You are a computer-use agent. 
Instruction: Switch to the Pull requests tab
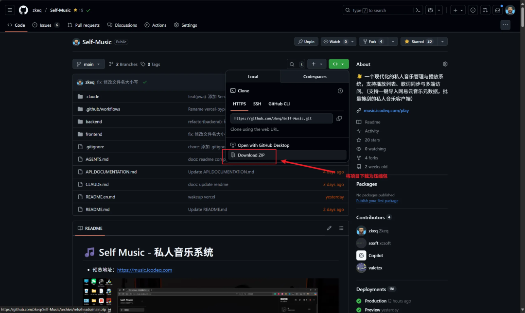click(x=84, y=25)
